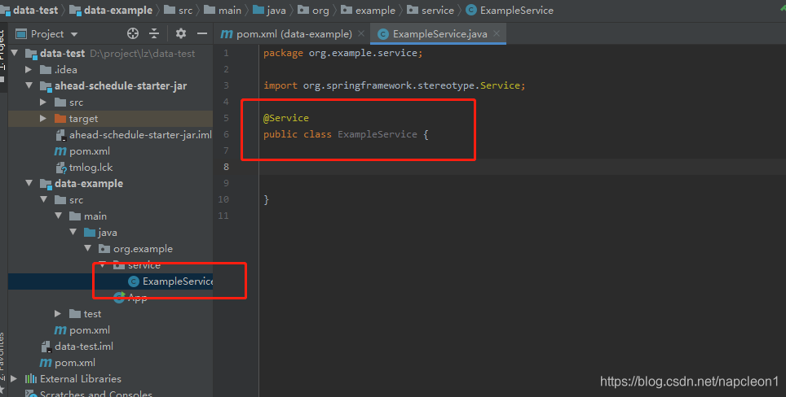Click line number 8 in gutter
This screenshot has width=786, height=397.
[x=226, y=167]
